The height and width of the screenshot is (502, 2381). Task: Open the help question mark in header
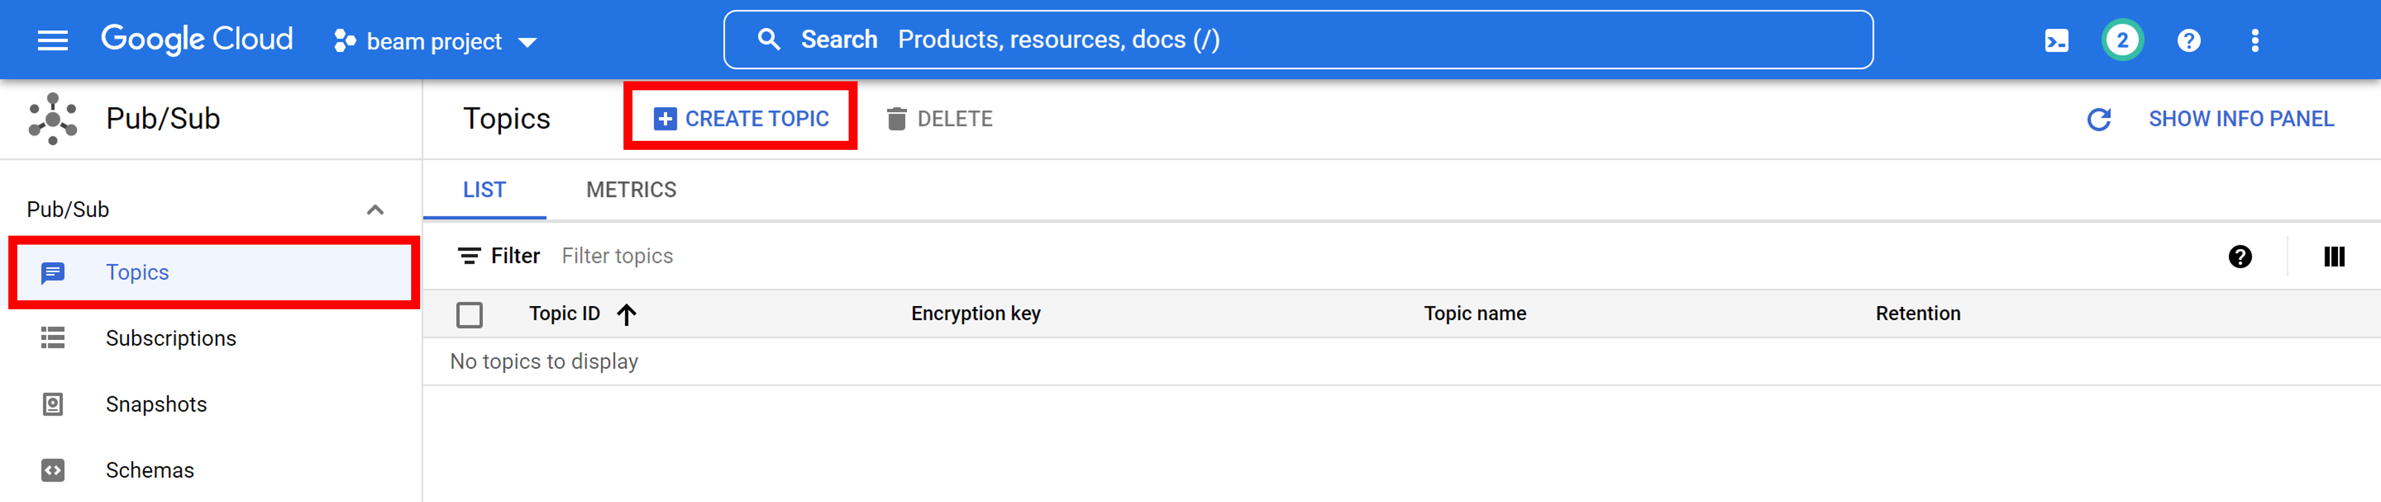2189,40
